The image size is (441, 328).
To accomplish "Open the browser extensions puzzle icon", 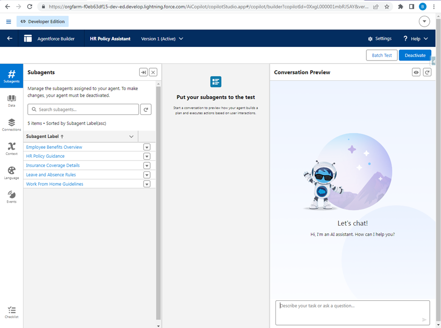I will pyautogui.click(x=401, y=7).
